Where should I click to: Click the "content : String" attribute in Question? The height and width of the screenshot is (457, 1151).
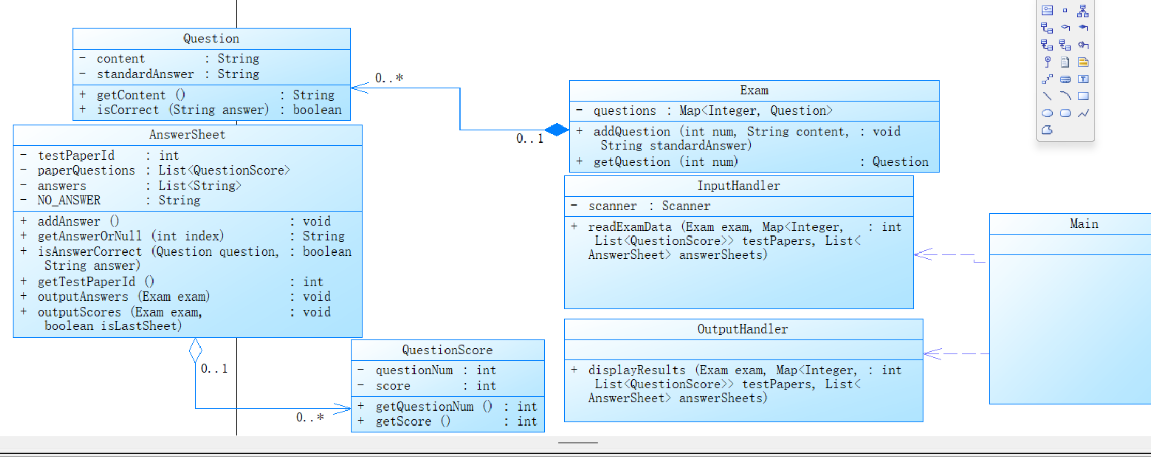coord(170,59)
